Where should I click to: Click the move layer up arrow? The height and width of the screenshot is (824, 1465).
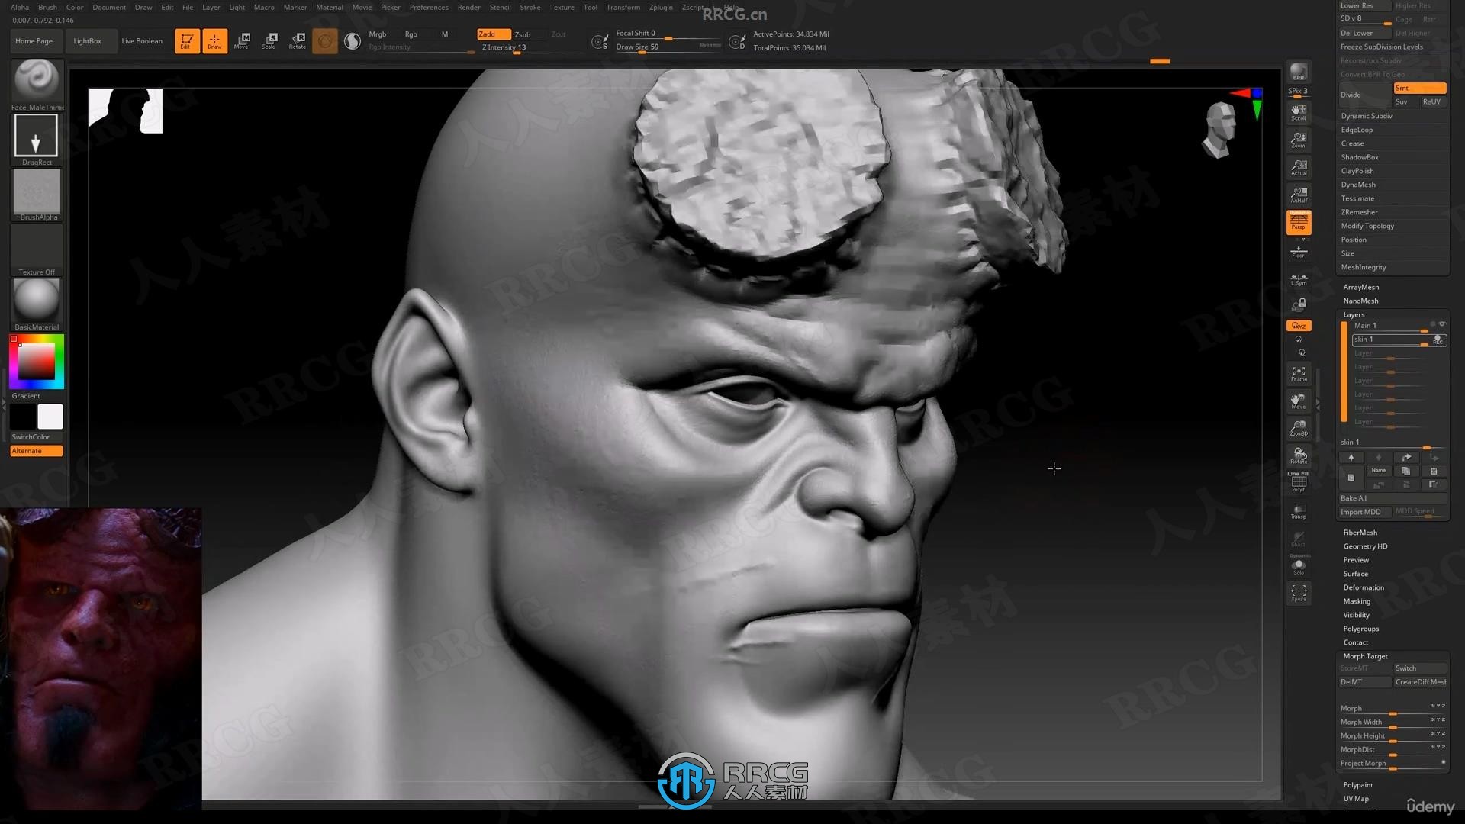tap(1351, 458)
